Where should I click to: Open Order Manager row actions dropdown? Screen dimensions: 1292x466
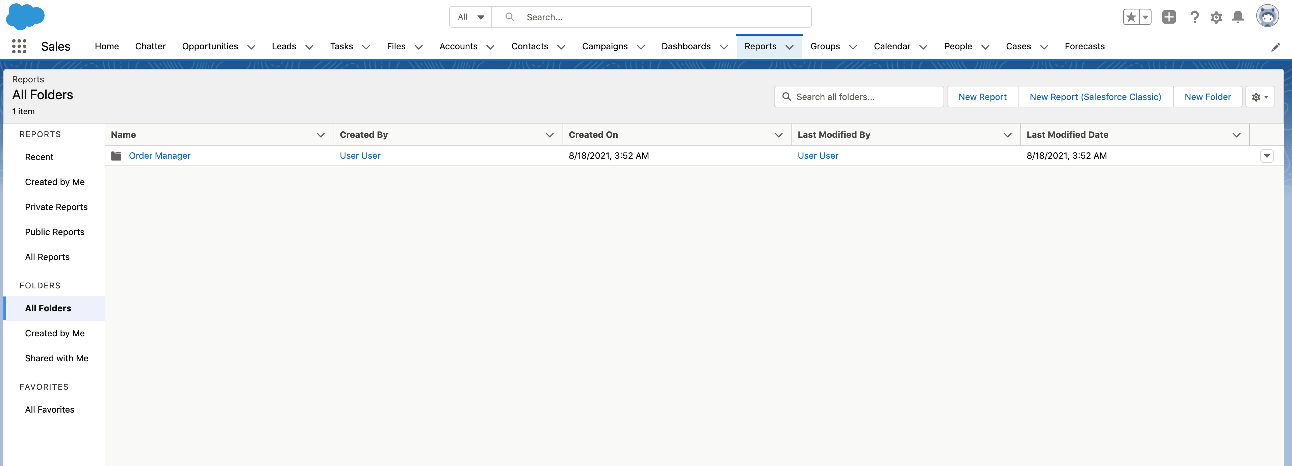pos(1267,156)
